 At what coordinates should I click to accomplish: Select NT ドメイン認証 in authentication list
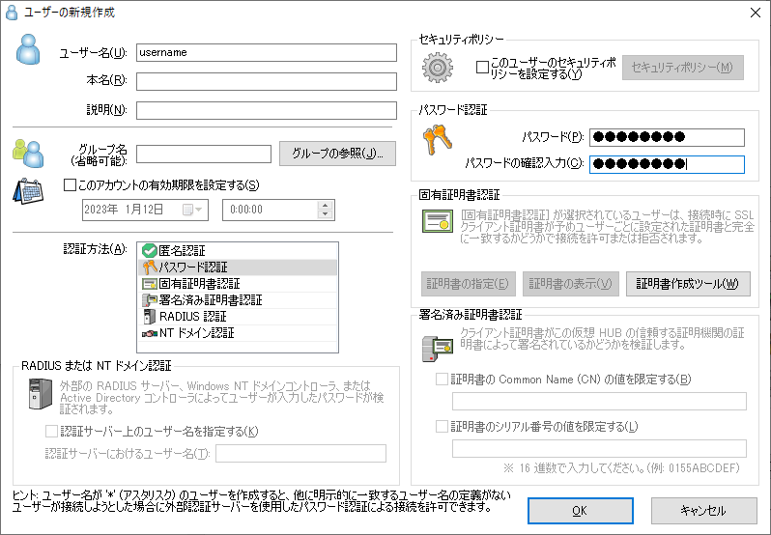tap(238, 333)
